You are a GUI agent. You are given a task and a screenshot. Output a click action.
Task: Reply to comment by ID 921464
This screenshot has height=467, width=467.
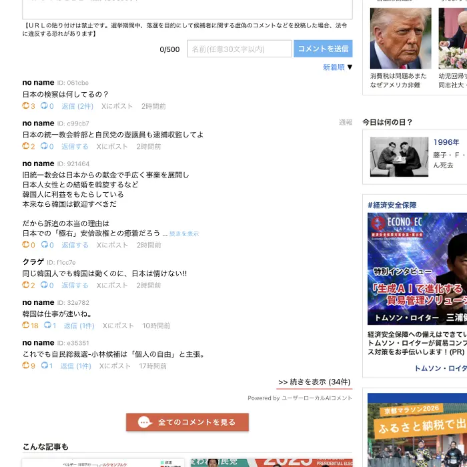[x=75, y=245]
